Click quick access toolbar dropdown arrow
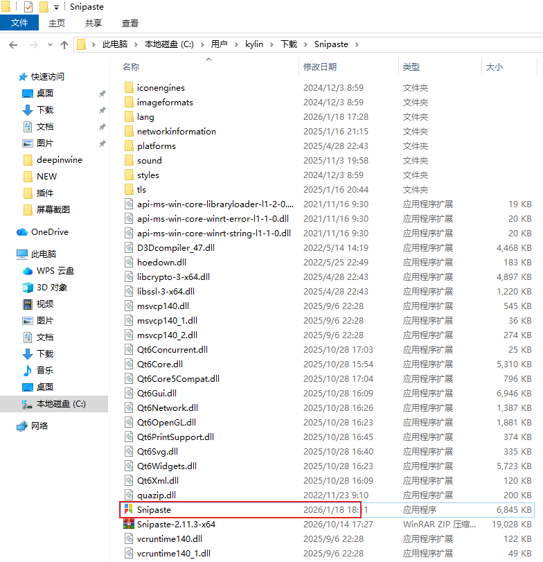The height and width of the screenshot is (562, 543). click(56, 8)
